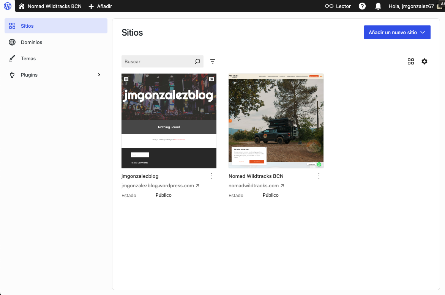The width and height of the screenshot is (445, 295).
Task: Open the help question mark icon
Action: [x=362, y=6]
